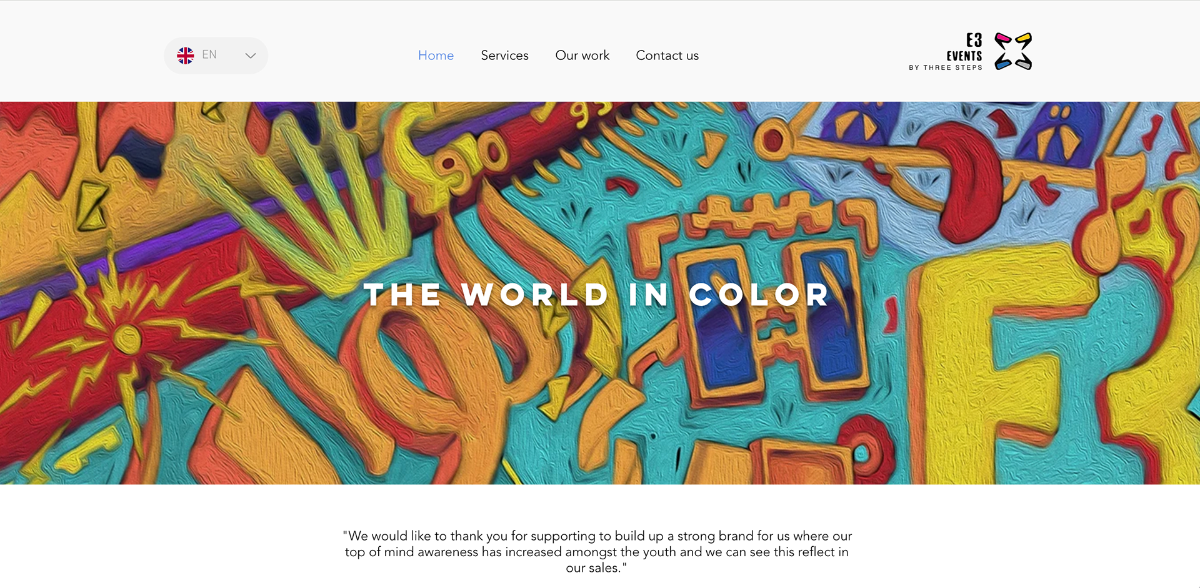Image resolution: width=1200 pixels, height=588 pixels.
Task: Click THE WORLD IN COLOR heading
Action: click(x=597, y=295)
